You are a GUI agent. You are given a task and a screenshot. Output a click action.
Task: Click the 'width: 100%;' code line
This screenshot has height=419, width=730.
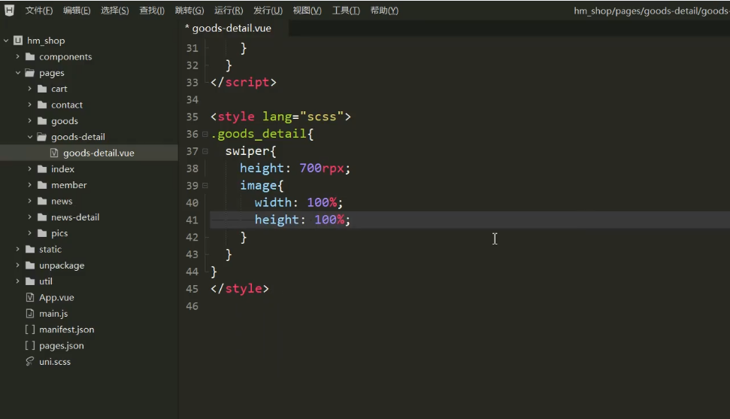coord(298,203)
